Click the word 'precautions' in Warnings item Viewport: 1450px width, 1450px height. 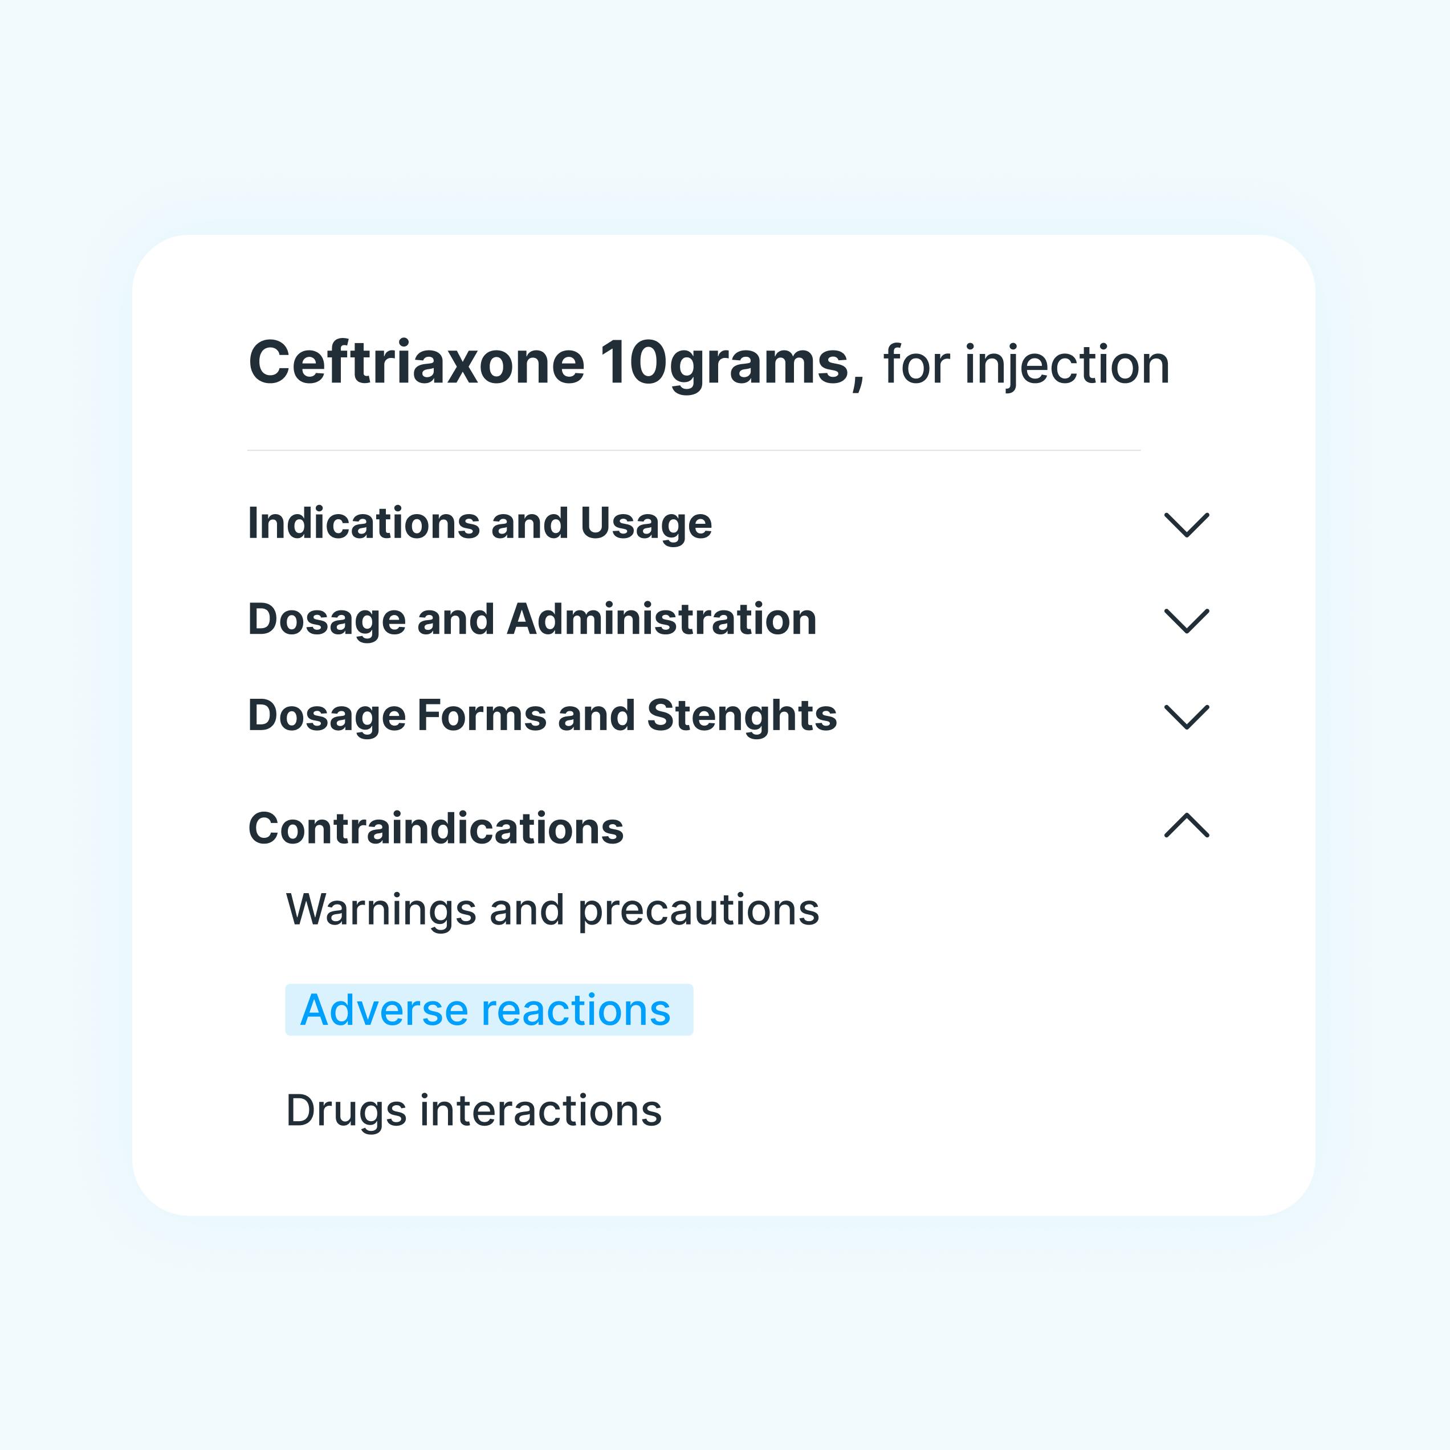coord(698,910)
